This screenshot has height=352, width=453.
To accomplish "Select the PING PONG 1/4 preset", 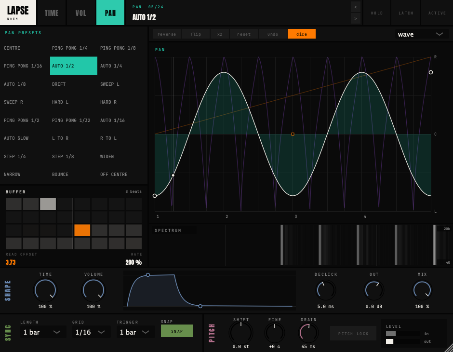I will pyautogui.click(x=74, y=48).
